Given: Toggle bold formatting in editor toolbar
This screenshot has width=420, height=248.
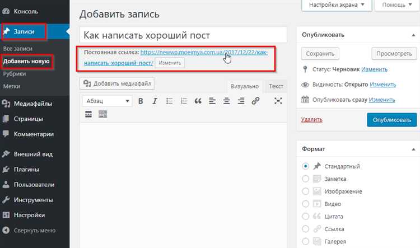Looking at the screenshot, I should tap(141, 101).
